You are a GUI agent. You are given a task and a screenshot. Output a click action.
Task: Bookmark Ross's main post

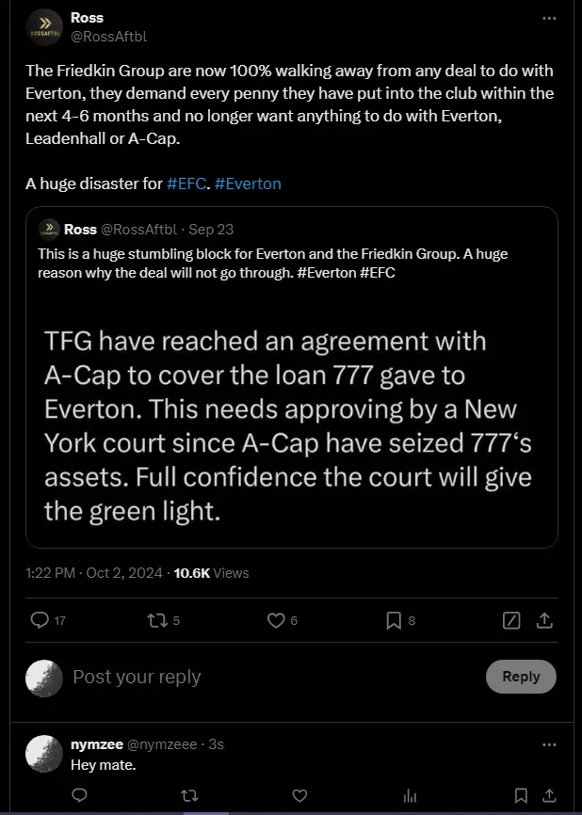click(x=395, y=620)
